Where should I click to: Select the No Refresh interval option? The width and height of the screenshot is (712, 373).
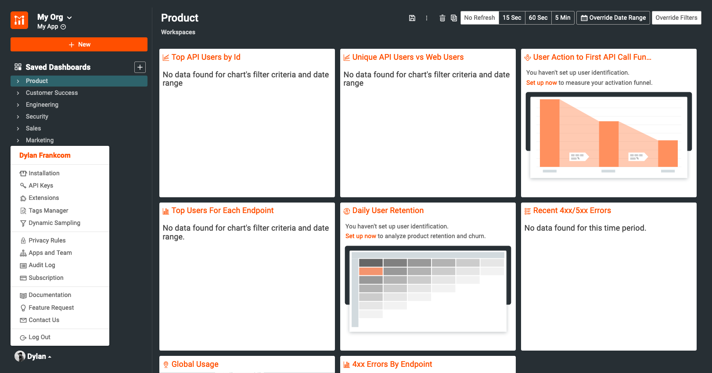pyautogui.click(x=479, y=18)
